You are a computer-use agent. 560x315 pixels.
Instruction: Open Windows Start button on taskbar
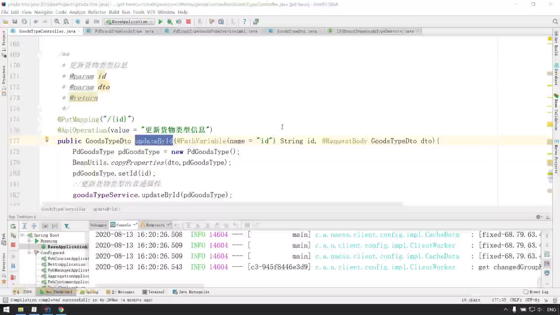[x=6, y=309]
